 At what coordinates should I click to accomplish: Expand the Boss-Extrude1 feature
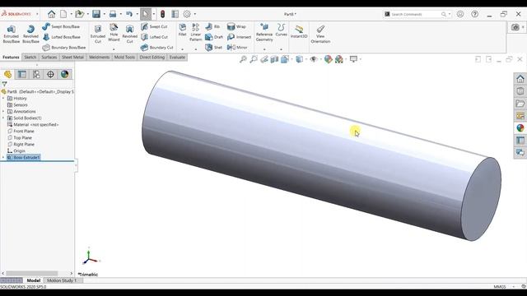[x=3, y=157]
